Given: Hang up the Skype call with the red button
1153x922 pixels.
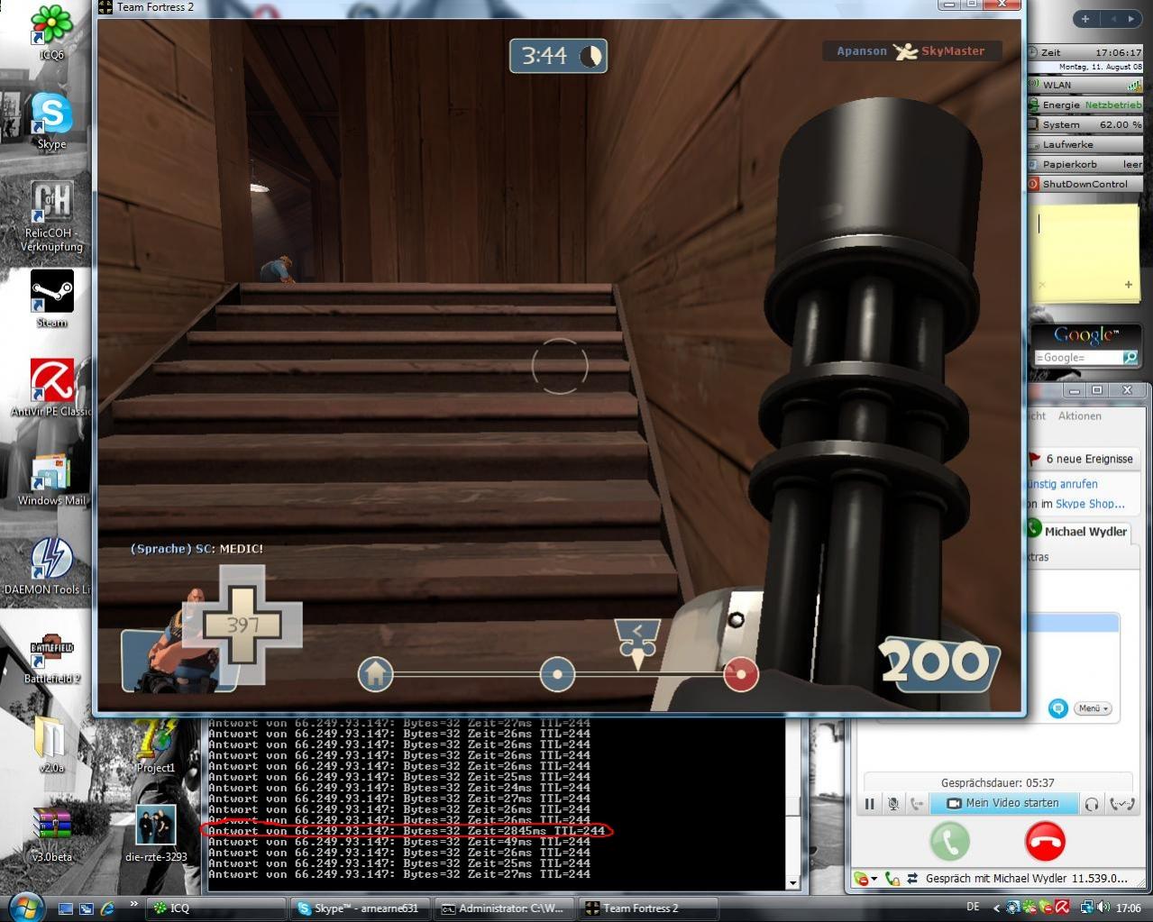Looking at the screenshot, I should coord(1045,842).
